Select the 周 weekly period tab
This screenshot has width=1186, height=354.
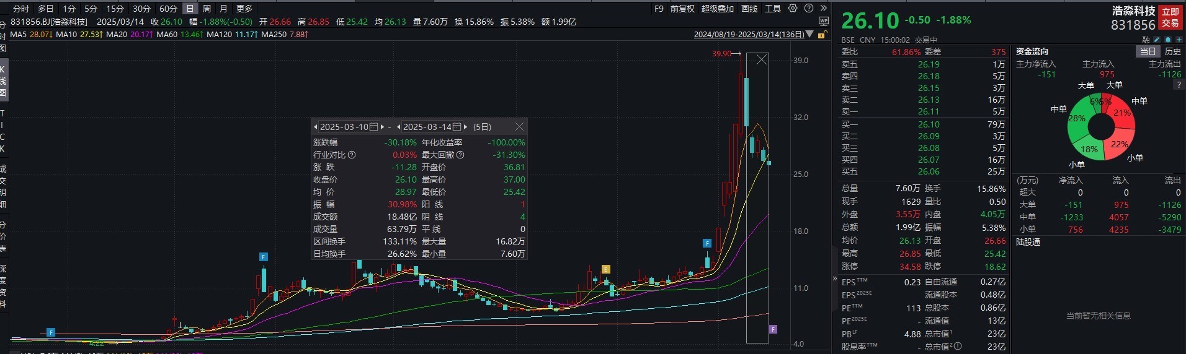(x=207, y=9)
